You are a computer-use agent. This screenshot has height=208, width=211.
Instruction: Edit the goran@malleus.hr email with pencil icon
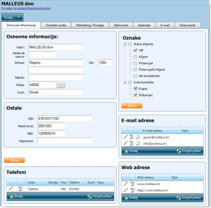[125, 137]
